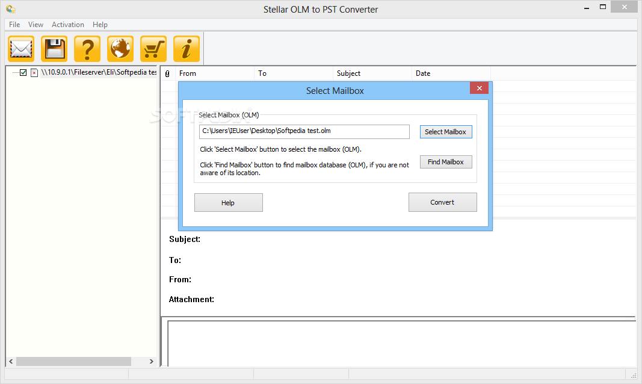Click the Stellar app icon in title bar

click(11, 8)
